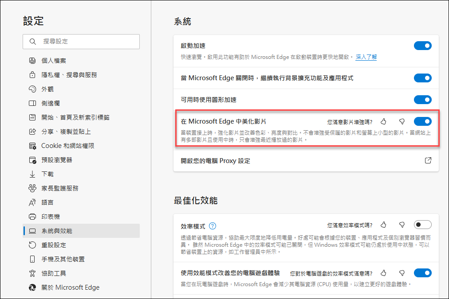
Task: Click the 搜尋設定 search box
Action: pyautogui.click(x=81, y=42)
